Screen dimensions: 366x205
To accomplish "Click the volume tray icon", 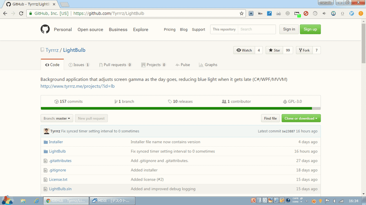I will 334,201.
